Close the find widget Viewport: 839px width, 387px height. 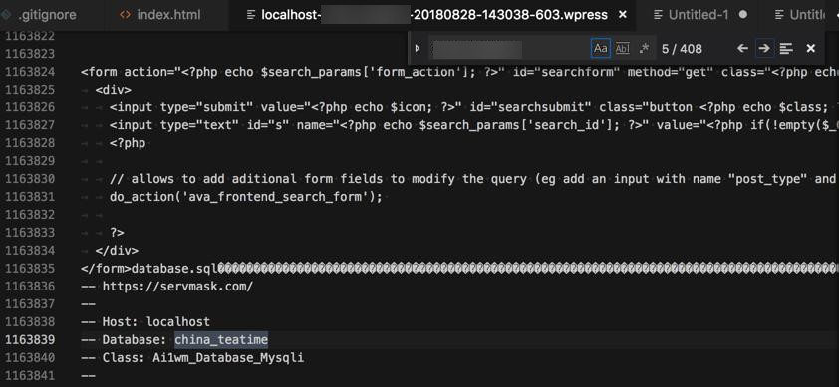pyautogui.click(x=811, y=49)
